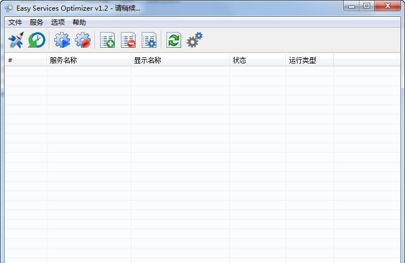
Task: Open the 文件 menu
Action: [x=15, y=22]
